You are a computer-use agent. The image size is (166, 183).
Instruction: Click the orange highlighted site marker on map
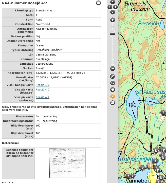click(151, 166)
